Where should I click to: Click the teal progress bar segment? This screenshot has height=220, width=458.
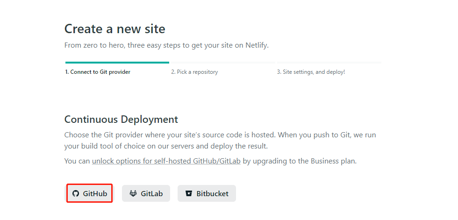[117, 62]
